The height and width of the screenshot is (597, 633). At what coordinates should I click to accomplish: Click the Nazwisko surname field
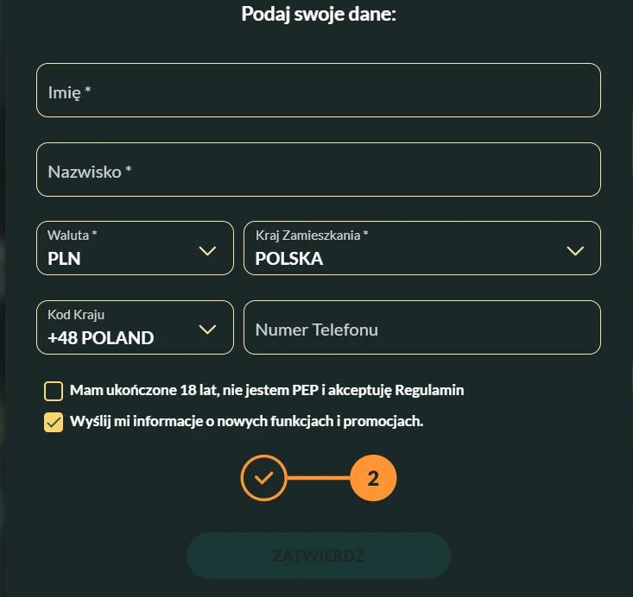[318, 170]
